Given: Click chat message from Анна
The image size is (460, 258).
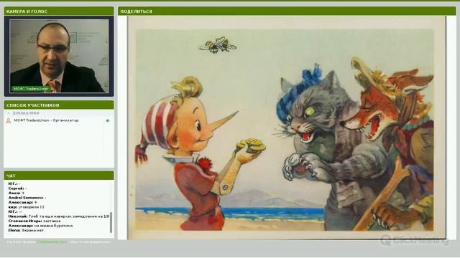Looking at the screenshot, I should (17, 193).
